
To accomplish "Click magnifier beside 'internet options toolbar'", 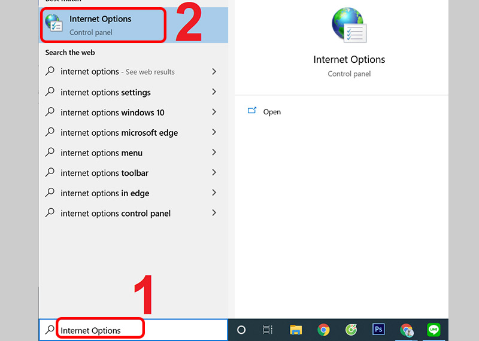I will click(50, 172).
